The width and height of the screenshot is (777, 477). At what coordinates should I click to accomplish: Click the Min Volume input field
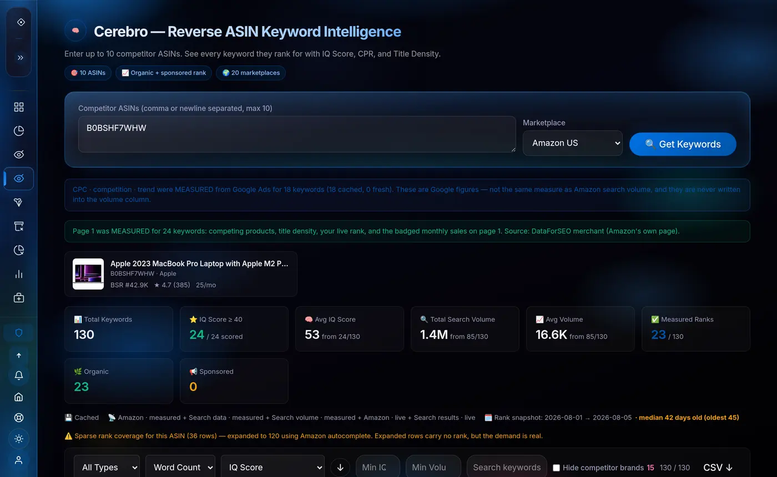(x=433, y=468)
